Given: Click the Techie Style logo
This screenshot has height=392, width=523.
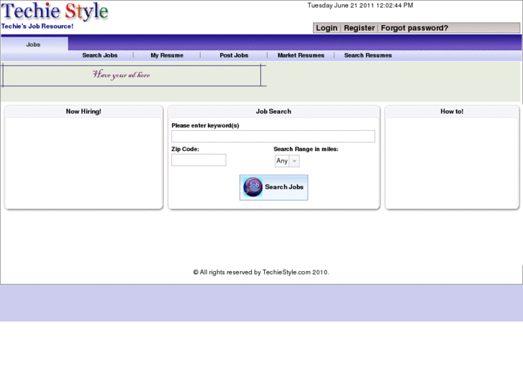Looking at the screenshot, I should click(x=55, y=12).
